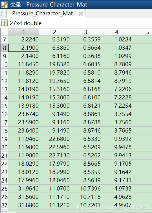This screenshot has height=213, width=152.
Task: Click cell with value 18.2990
Action: (55, 172)
